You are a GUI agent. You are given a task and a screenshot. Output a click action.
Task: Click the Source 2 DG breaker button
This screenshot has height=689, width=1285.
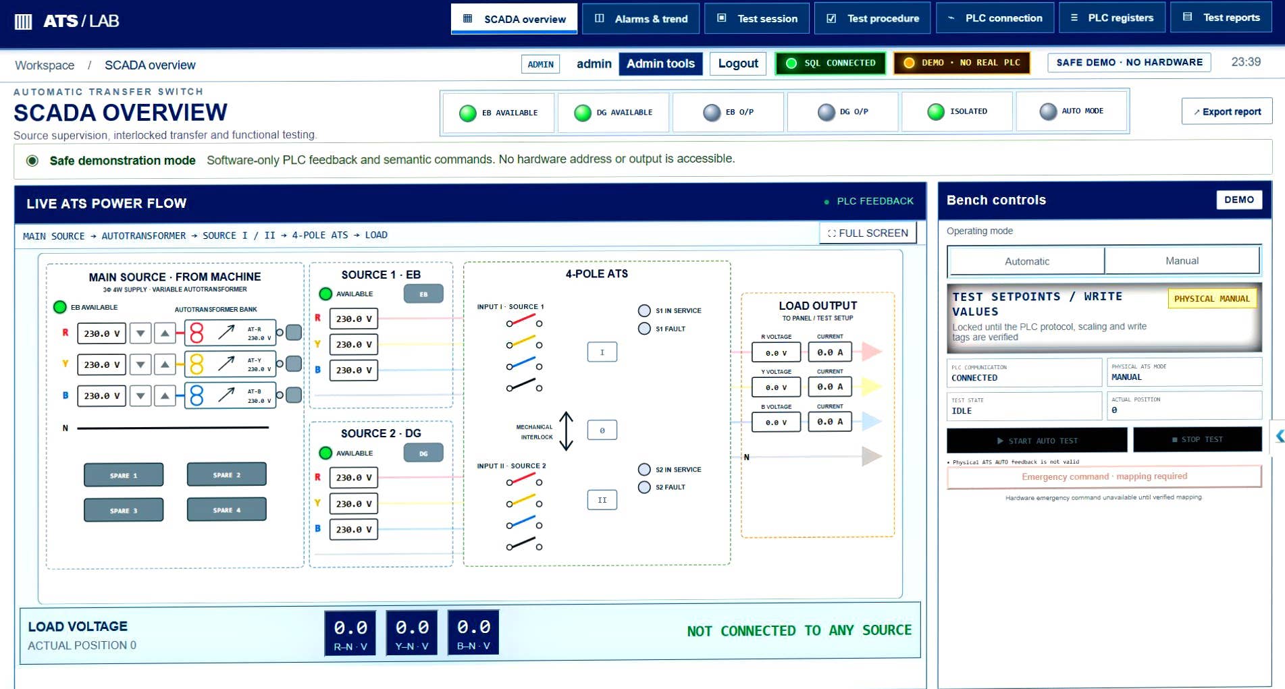(423, 453)
